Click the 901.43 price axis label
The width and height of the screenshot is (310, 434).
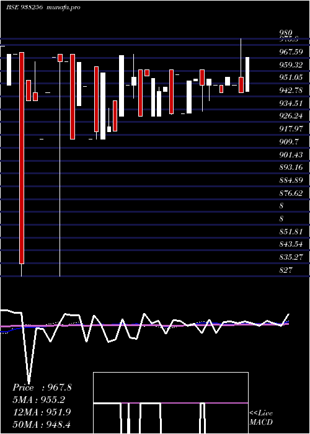point(291,155)
